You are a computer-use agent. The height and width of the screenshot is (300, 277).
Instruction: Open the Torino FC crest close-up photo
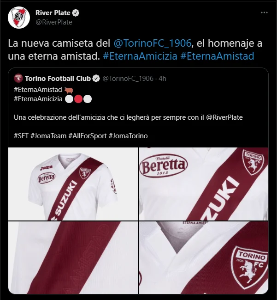tap(203, 258)
